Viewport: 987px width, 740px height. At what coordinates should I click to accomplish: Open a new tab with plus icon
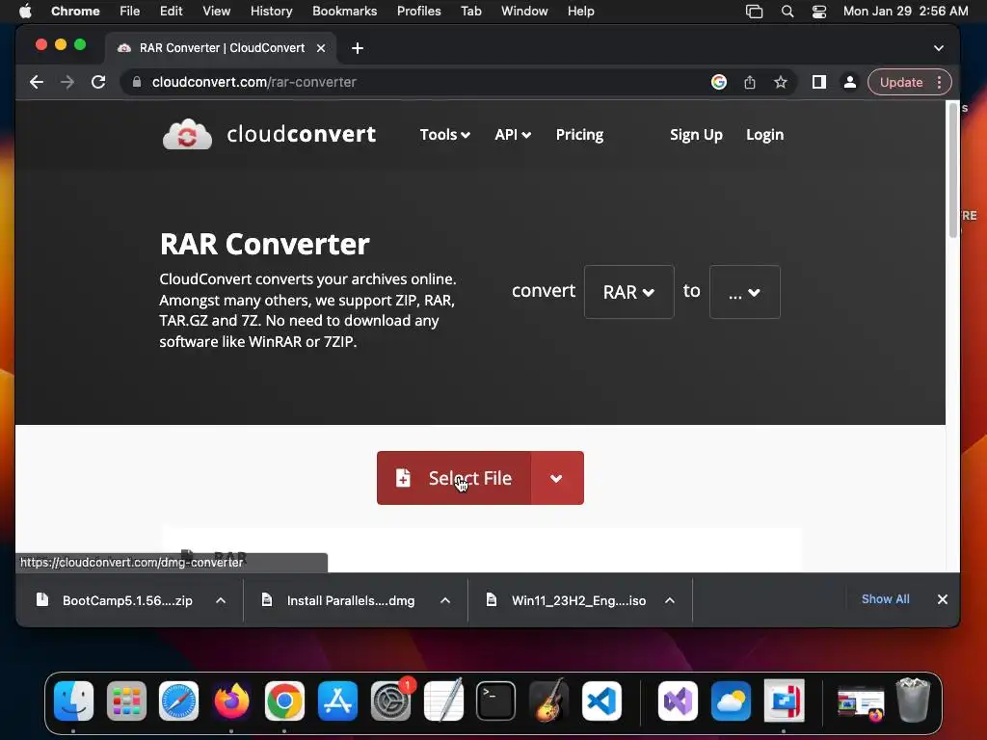[x=358, y=48]
